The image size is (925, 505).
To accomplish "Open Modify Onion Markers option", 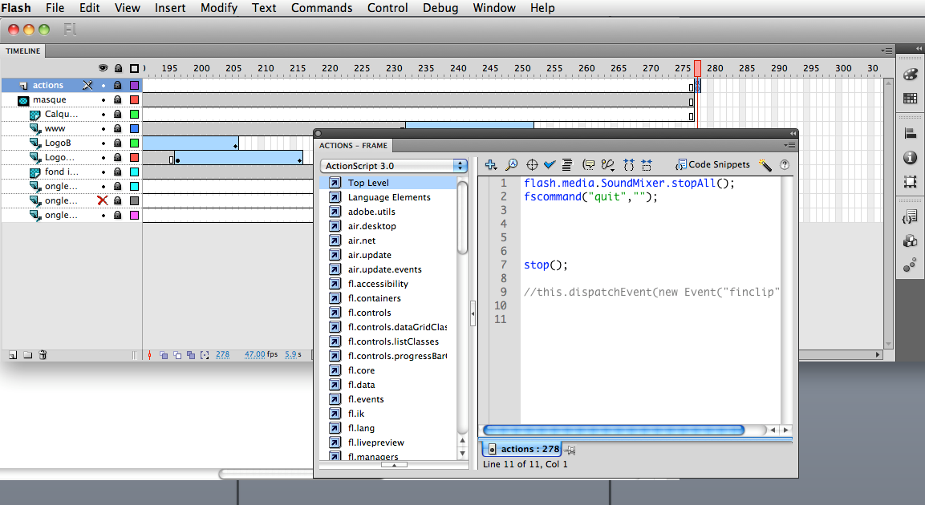I will point(205,355).
